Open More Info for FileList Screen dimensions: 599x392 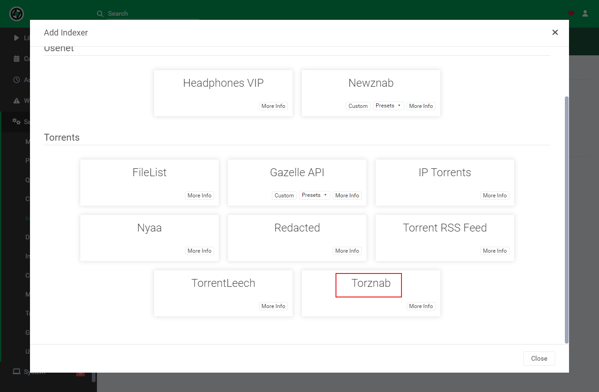[x=199, y=196]
